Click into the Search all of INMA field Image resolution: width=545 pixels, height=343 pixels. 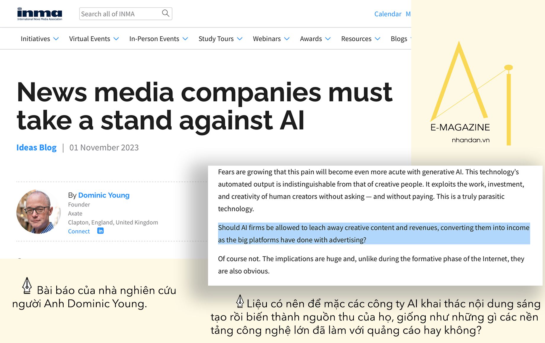[x=120, y=14]
